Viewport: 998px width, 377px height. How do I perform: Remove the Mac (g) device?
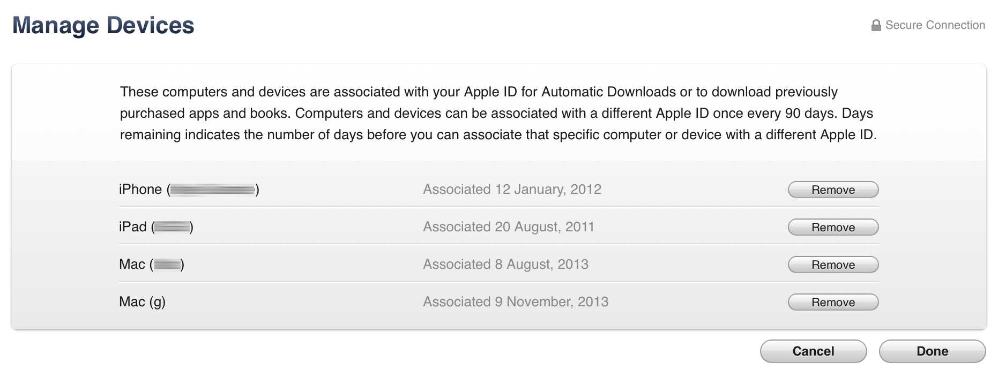[832, 302]
